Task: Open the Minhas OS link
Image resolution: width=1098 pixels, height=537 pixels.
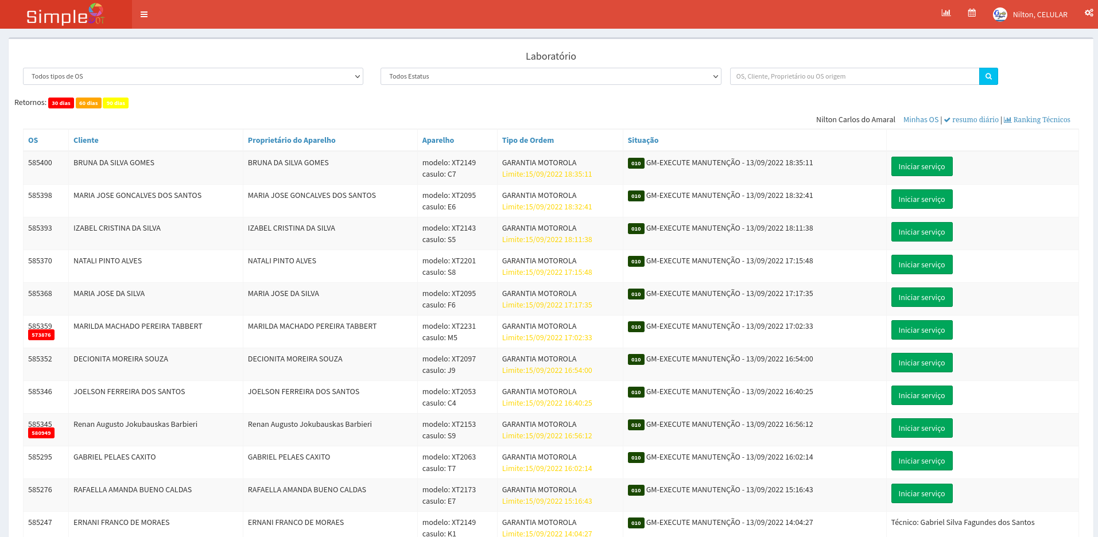Action: click(x=921, y=120)
